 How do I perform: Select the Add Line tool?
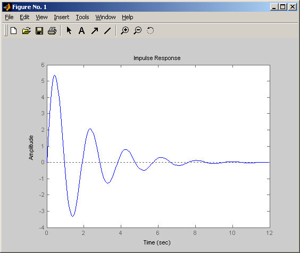coord(107,31)
